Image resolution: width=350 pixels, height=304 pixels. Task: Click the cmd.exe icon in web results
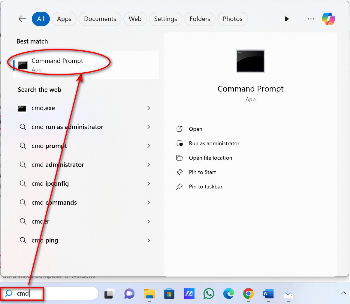click(x=22, y=108)
